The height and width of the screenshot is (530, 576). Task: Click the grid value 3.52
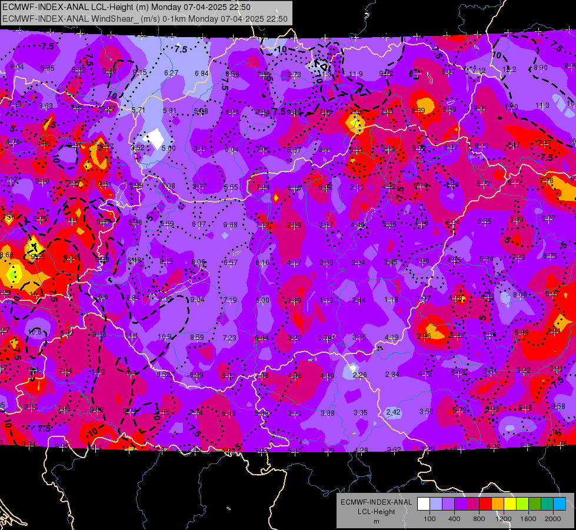[138, 148]
